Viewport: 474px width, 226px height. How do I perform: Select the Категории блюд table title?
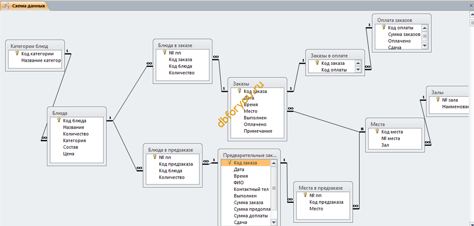tap(30, 46)
